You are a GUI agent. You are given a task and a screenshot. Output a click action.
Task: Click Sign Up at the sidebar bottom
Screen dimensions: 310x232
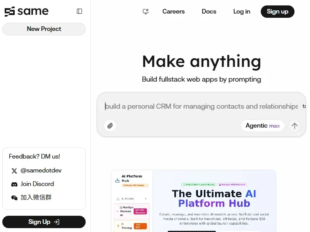click(x=44, y=222)
